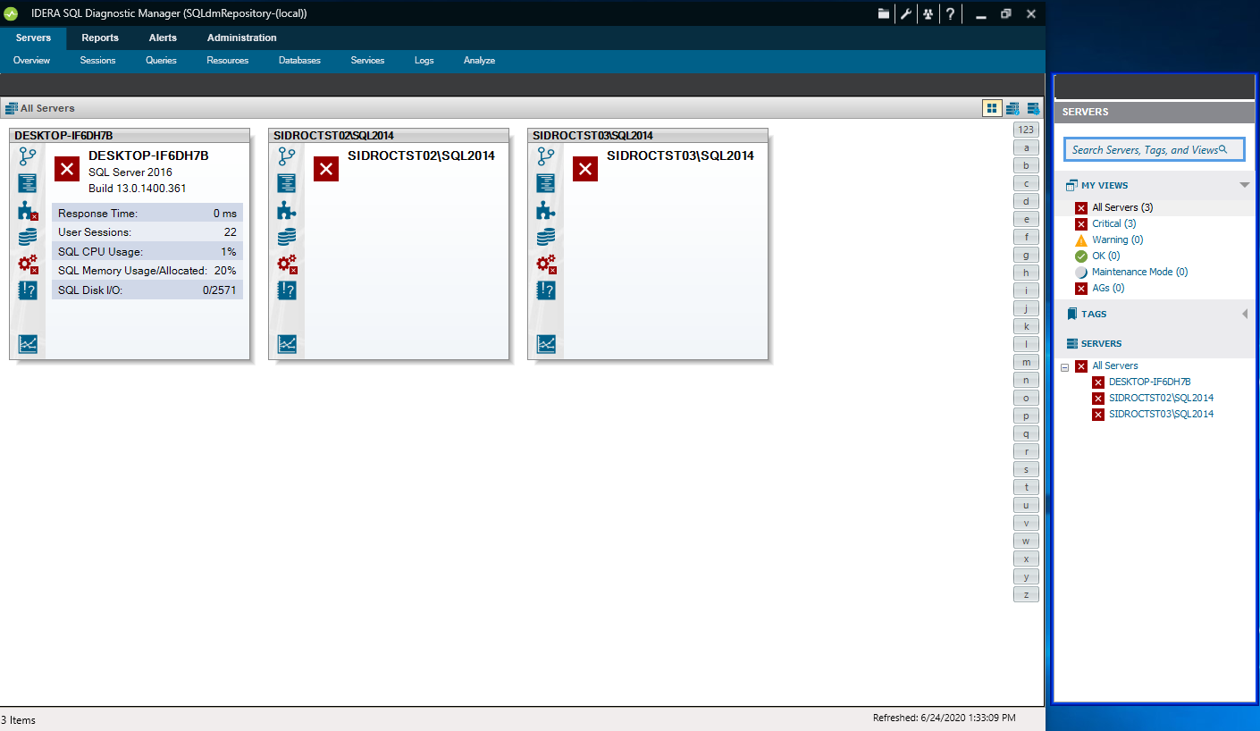Click the notebook alert icon on DESKTOP-IF6DH7B card
Screen dimensions: 1260x731
28,290
